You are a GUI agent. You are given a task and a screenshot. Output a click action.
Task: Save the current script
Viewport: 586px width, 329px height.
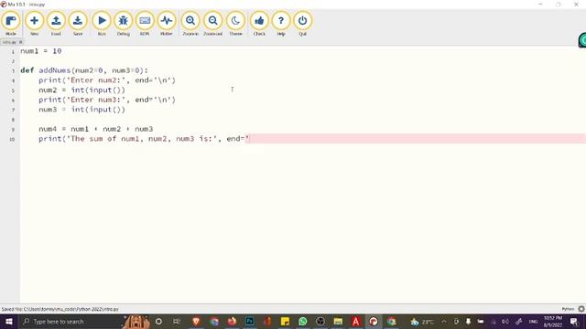tap(78, 24)
